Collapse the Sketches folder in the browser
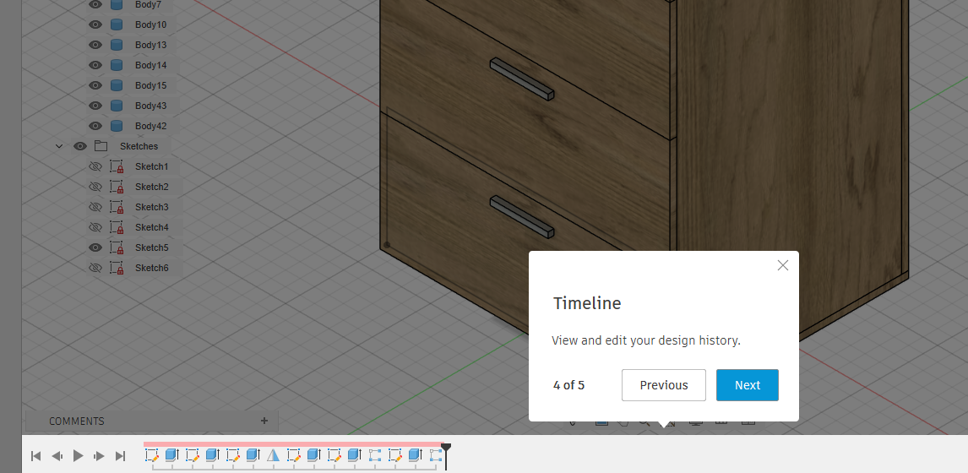 click(59, 146)
